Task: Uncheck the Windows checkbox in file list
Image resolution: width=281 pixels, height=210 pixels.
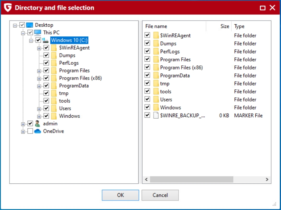Action: (x=147, y=107)
